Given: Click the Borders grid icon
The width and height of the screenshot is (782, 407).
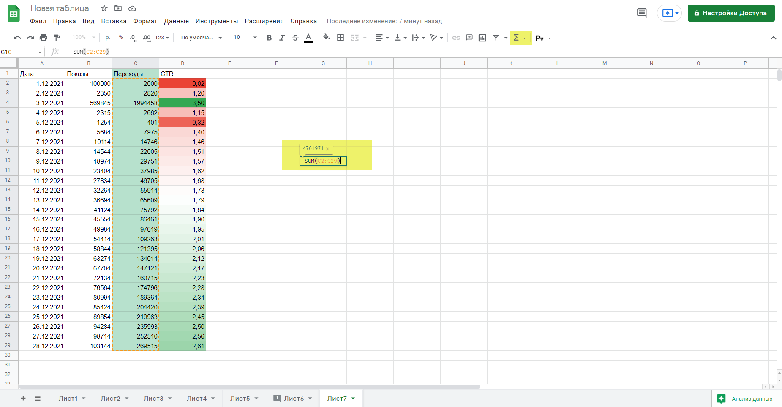Looking at the screenshot, I should click(x=341, y=38).
